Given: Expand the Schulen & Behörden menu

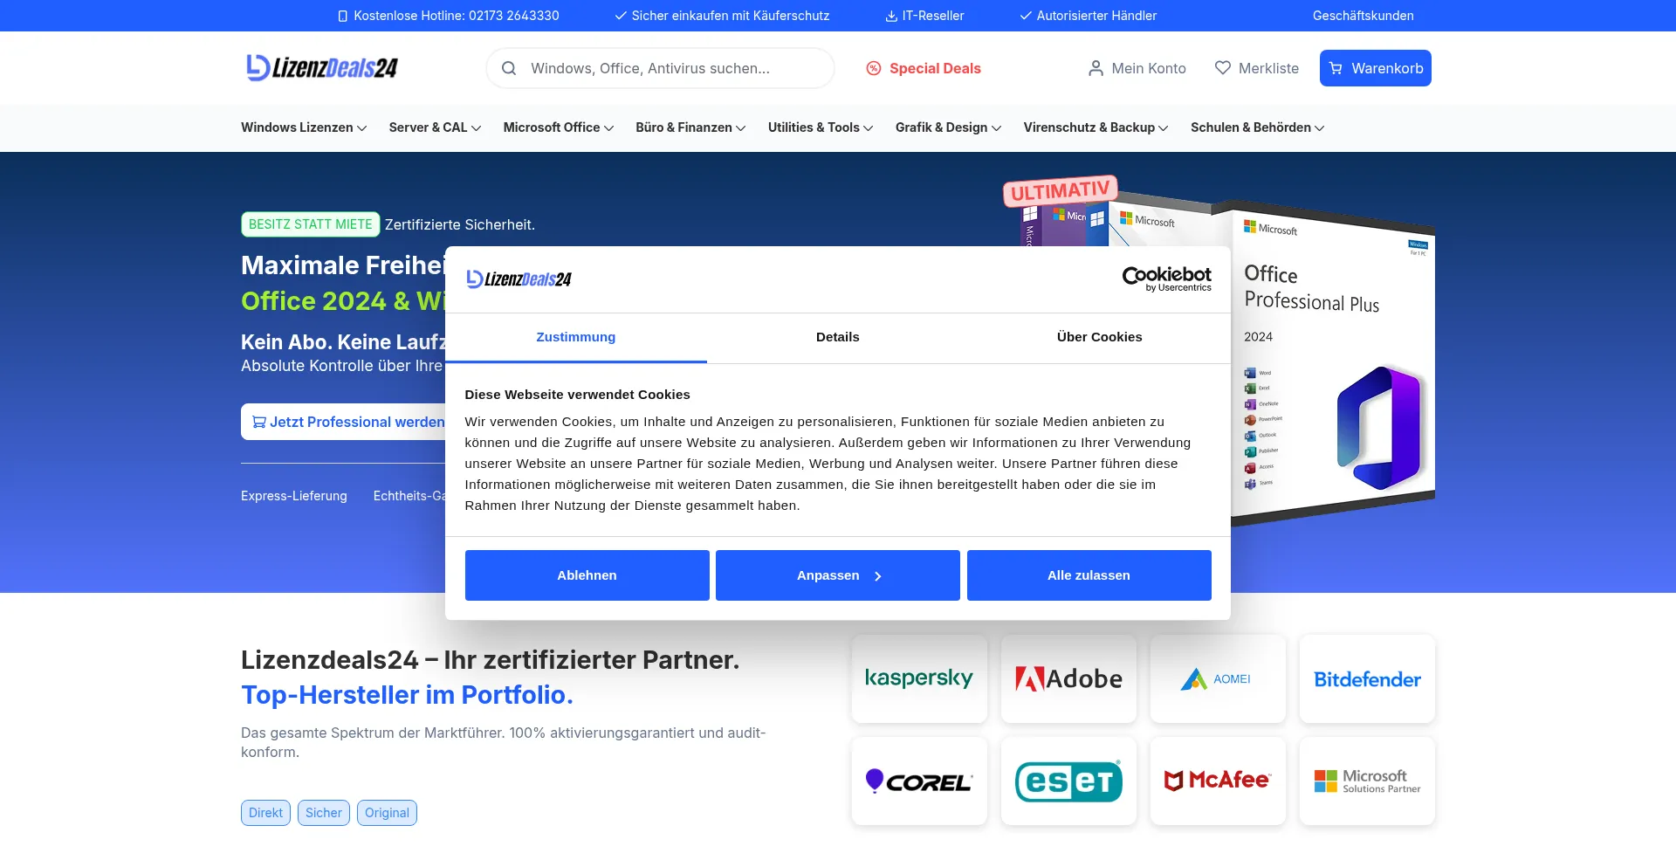Looking at the screenshot, I should (1257, 127).
